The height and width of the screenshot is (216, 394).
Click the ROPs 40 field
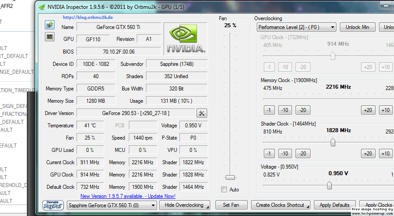(96, 76)
